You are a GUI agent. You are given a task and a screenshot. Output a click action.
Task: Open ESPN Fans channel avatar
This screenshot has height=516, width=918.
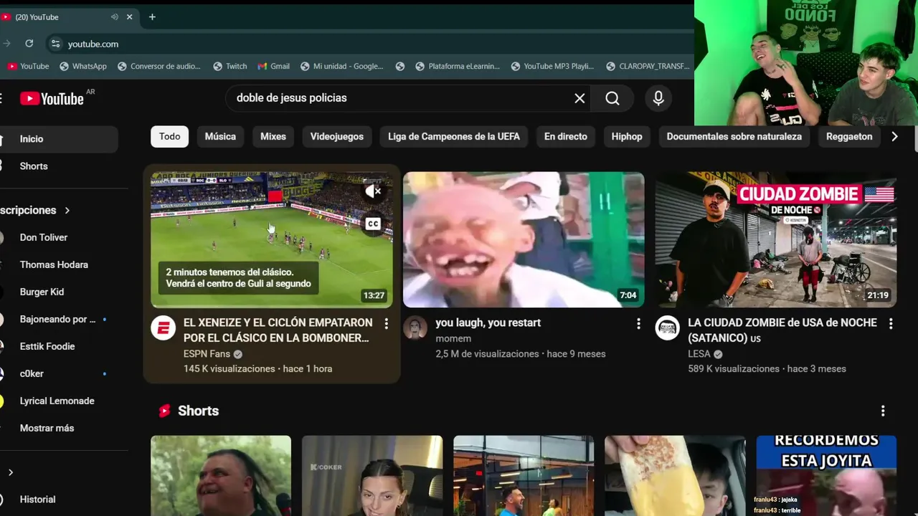coord(164,328)
